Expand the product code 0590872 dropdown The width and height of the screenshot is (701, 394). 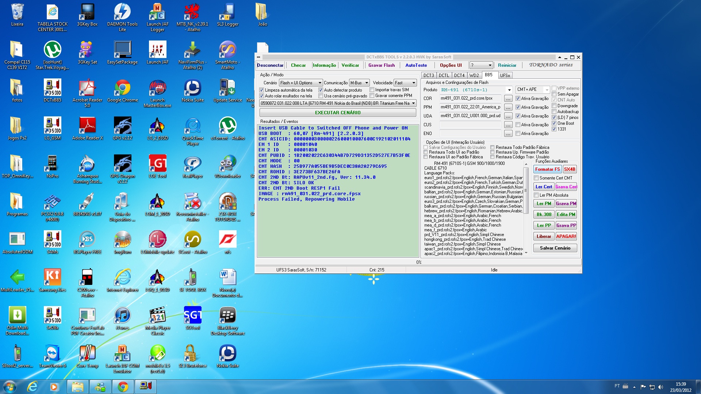pyautogui.click(x=338, y=103)
